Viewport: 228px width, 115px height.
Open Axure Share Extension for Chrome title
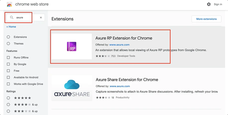point(127,80)
